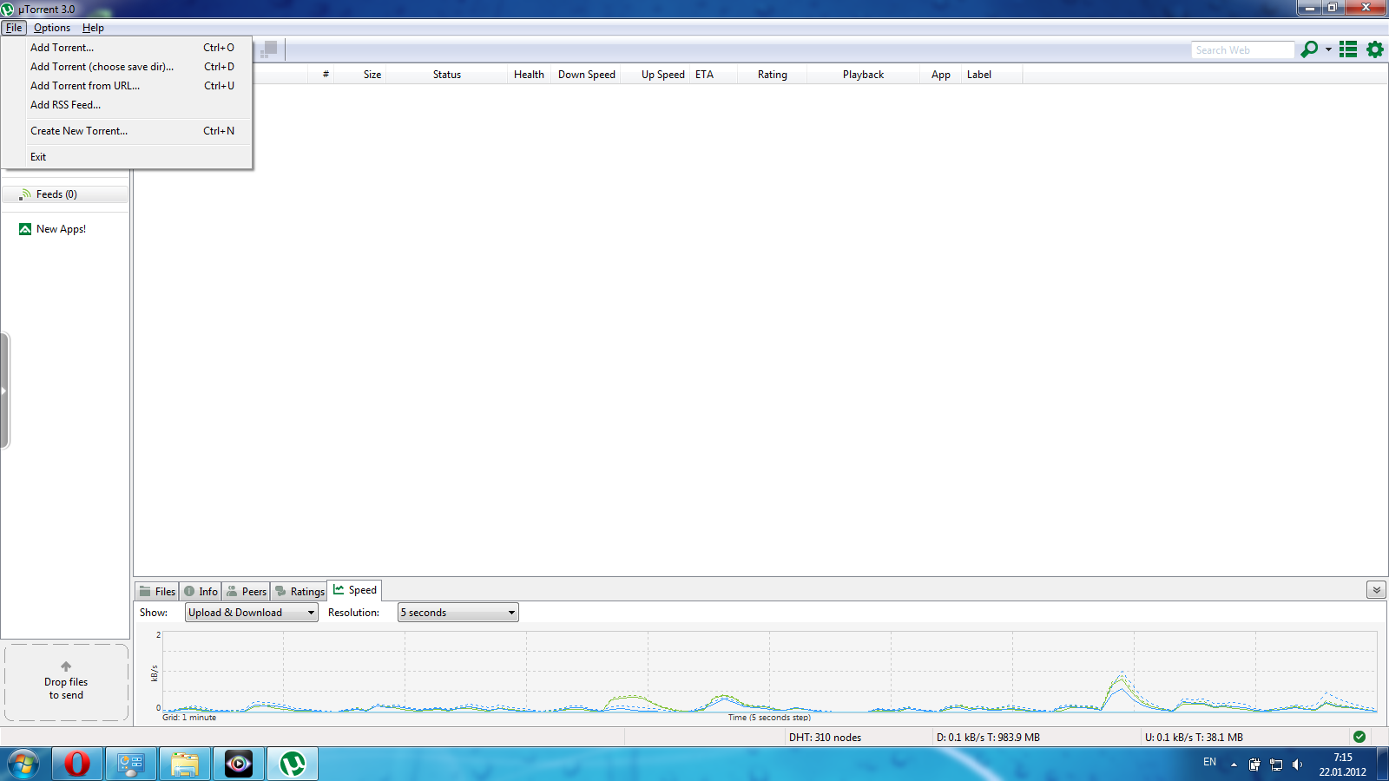Click inside the Search Web field
1389x781 pixels.
[1242, 50]
